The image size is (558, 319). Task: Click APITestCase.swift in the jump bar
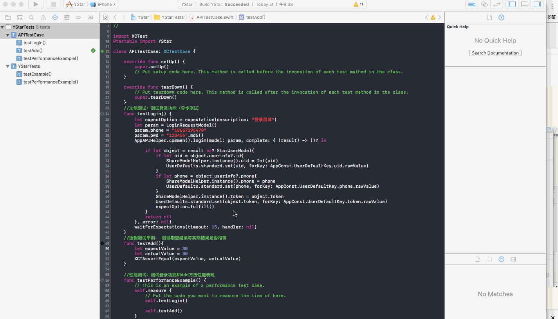pyautogui.click(x=215, y=17)
